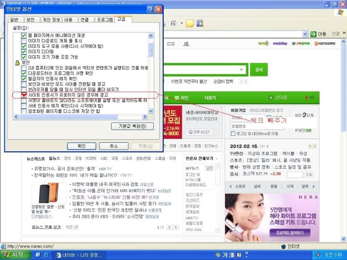Viewport: 347px width, 260px height.
Task: Click the 가 Korean IME indicator
Action: 225,255
